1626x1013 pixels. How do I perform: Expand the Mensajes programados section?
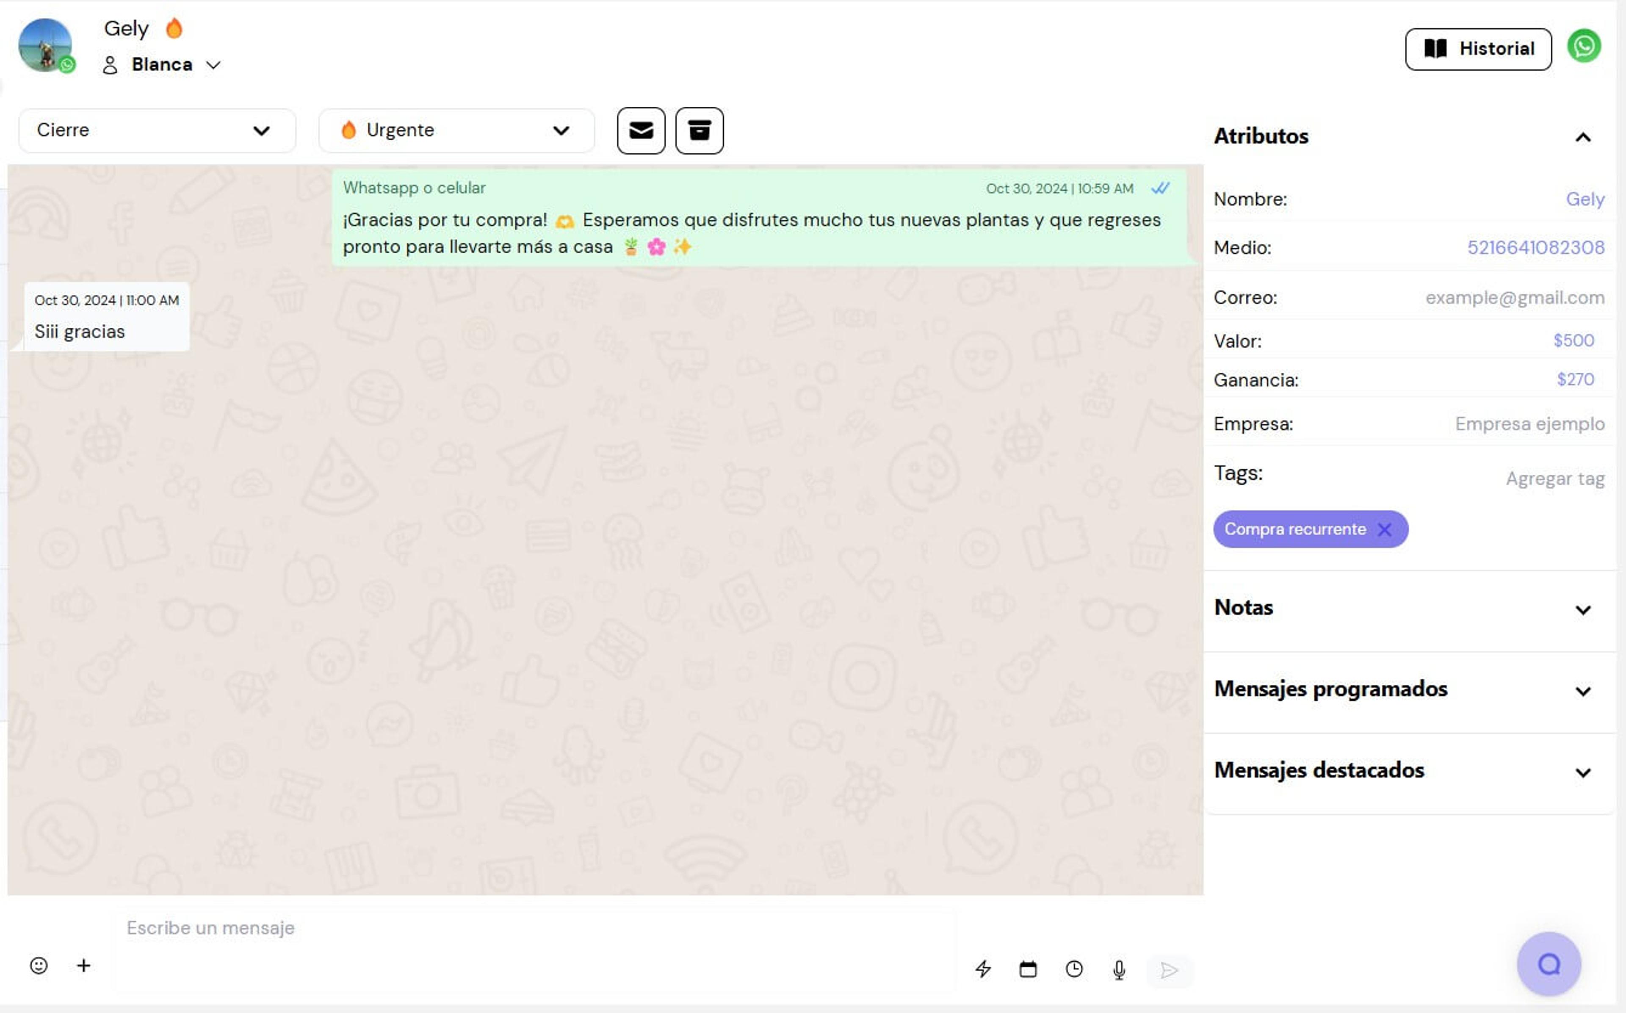[x=1582, y=691]
